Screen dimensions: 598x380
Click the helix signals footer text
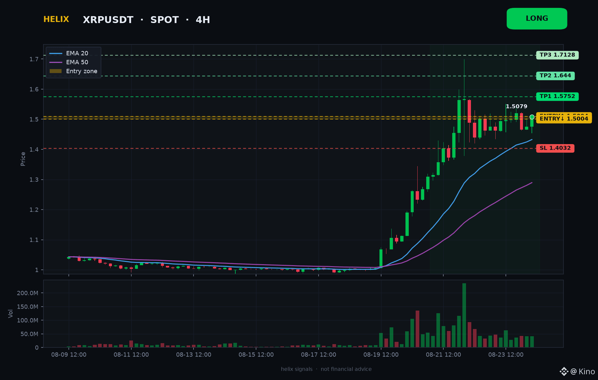(297, 369)
